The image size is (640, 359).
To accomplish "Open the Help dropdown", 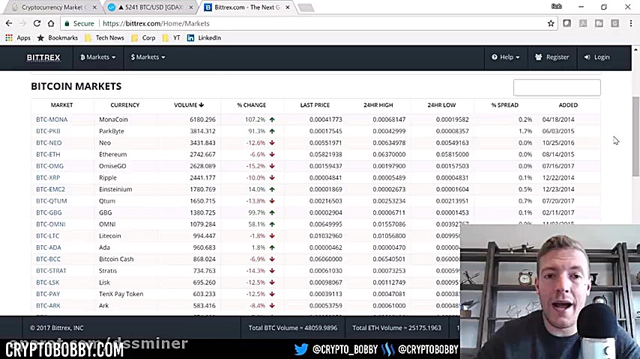I will pos(505,58).
